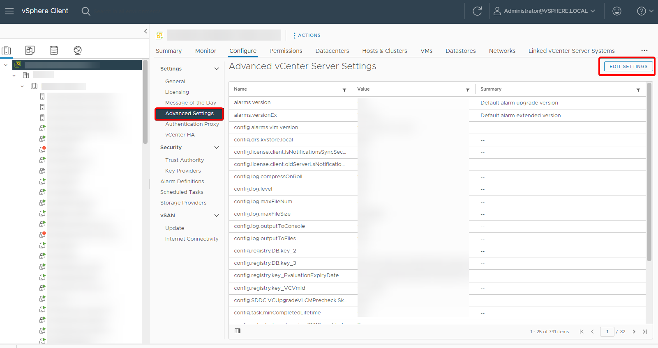The image size is (658, 348).
Task: Open the Permissions tab
Action: coord(286,51)
